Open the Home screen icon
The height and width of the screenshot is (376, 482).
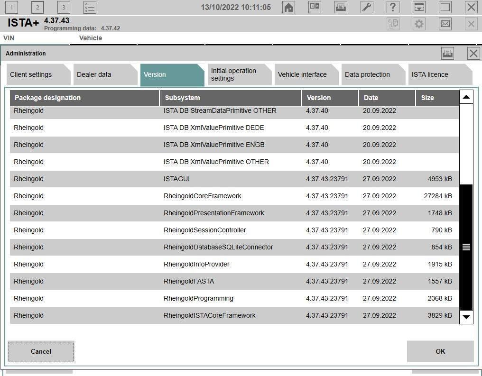pos(288,7)
